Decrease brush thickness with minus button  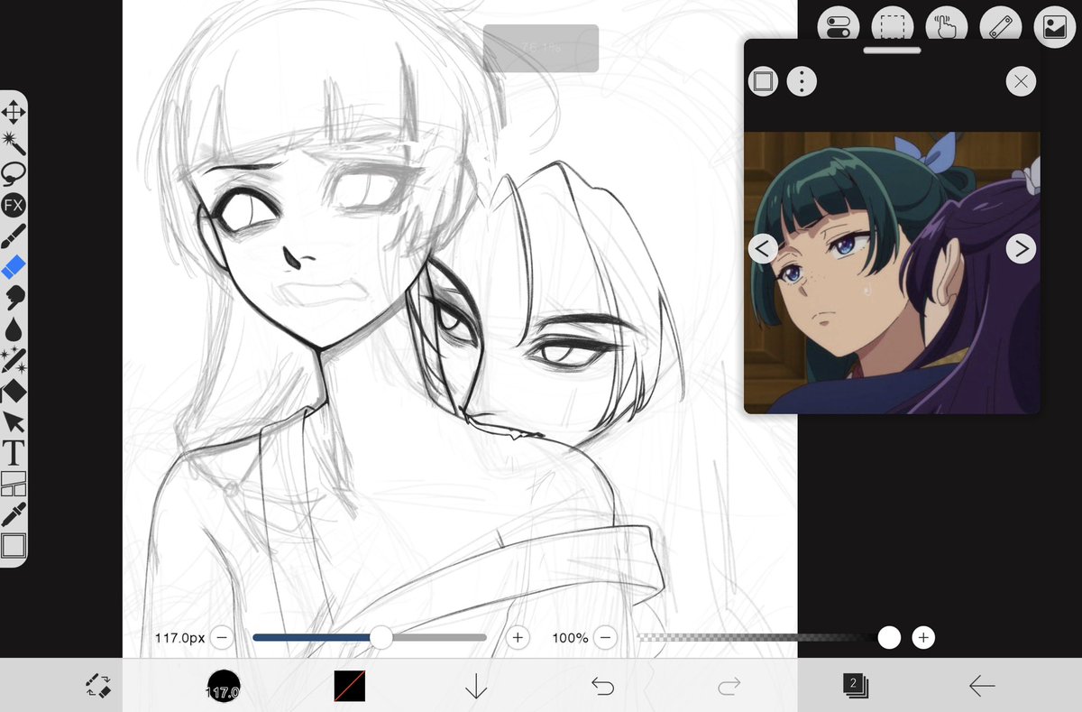coord(222,638)
